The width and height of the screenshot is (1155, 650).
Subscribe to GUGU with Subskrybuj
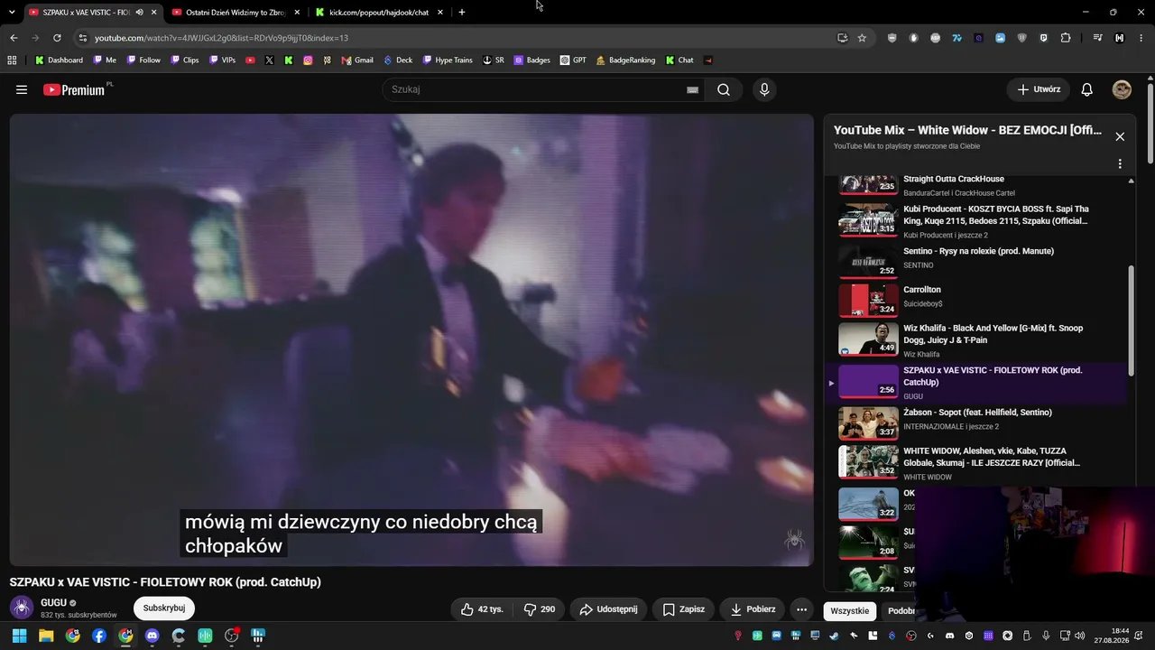(164, 608)
